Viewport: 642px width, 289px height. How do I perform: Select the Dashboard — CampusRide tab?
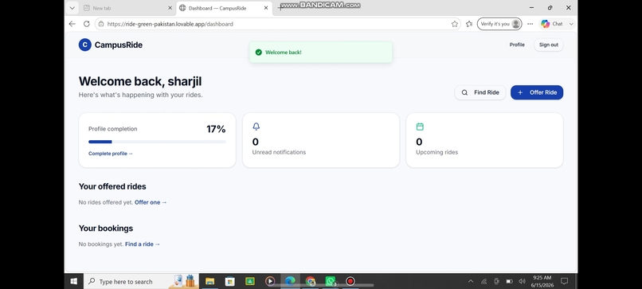(224, 8)
